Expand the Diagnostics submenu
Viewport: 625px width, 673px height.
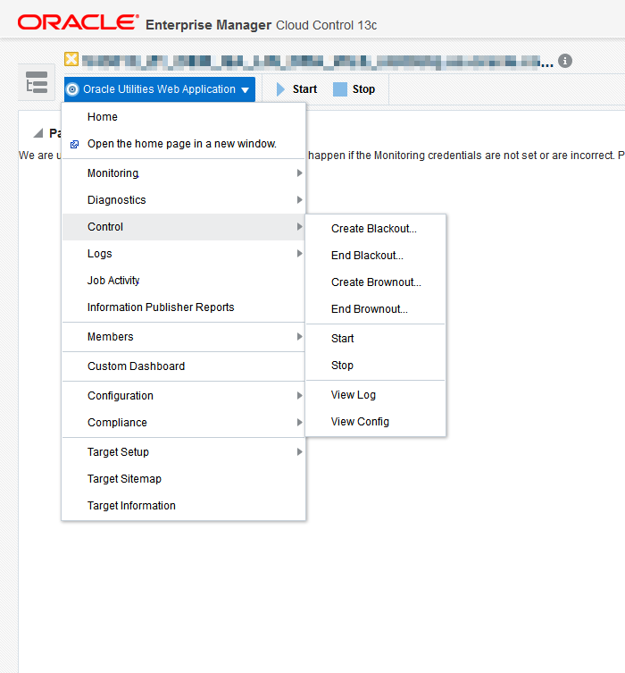coord(183,200)
